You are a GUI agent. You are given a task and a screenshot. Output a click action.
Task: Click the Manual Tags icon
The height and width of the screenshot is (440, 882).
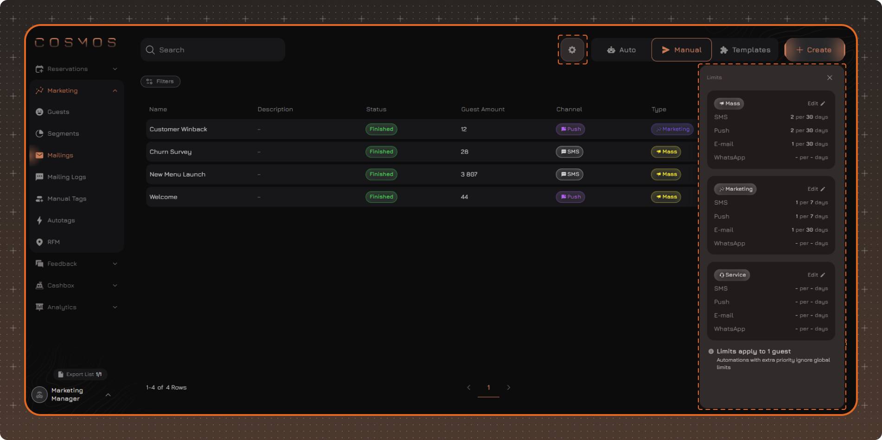(x=39, y=199)
